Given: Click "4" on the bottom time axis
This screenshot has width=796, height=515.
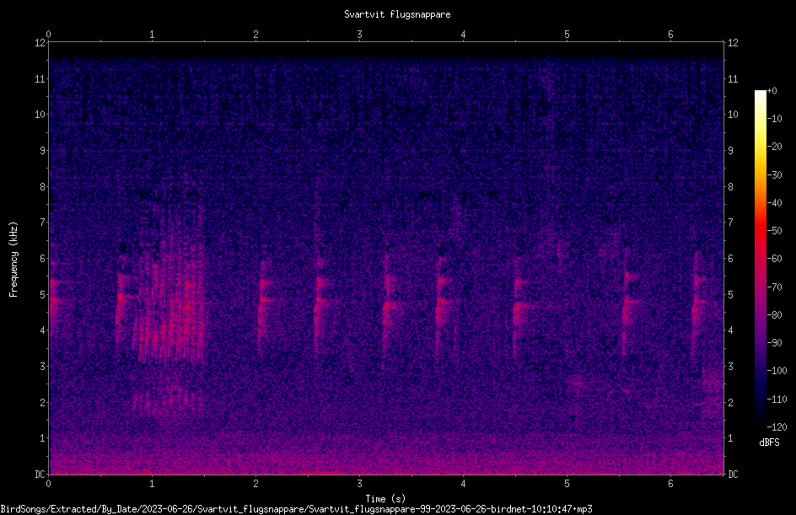Looking at the screenshot, I should [463, 484].
